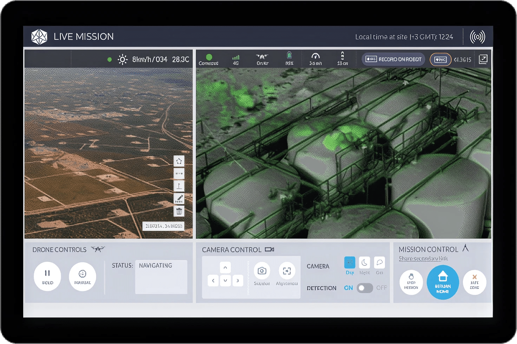Click the record button in the video toolbar

[393, 59]
